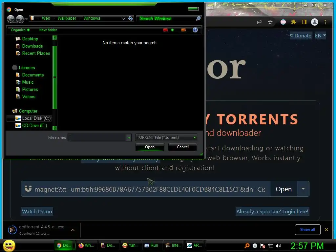Open the Documents library
Image resolution: width=336 pixels, height=252 pixels.
(33, 75)
